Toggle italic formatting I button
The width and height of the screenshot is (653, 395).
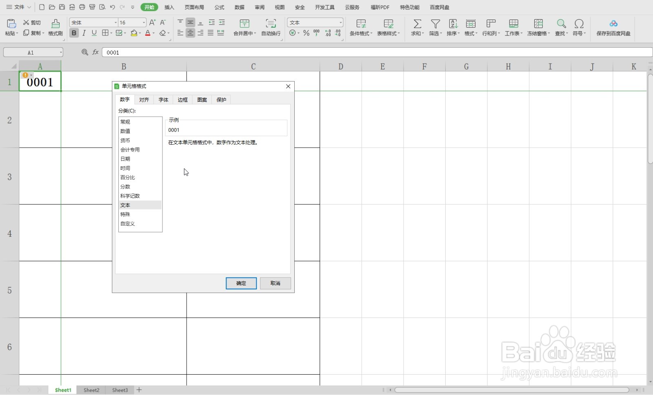(x=84, y=33)
